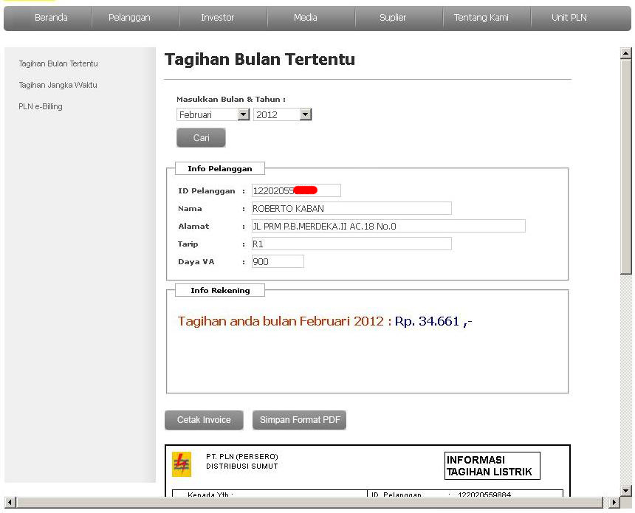Open the year dropdown showing 2012
The width and height of the screenshot is (635, 513).
coord(282,114)
